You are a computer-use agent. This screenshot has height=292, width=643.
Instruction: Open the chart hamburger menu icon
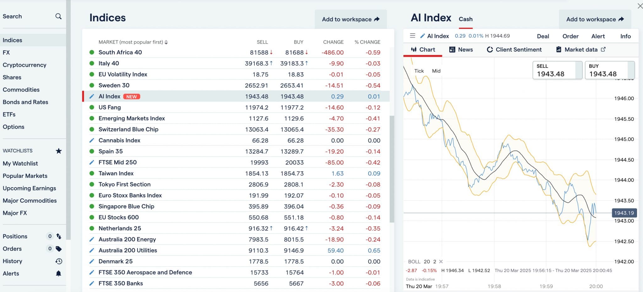click(x=413, y=36)
